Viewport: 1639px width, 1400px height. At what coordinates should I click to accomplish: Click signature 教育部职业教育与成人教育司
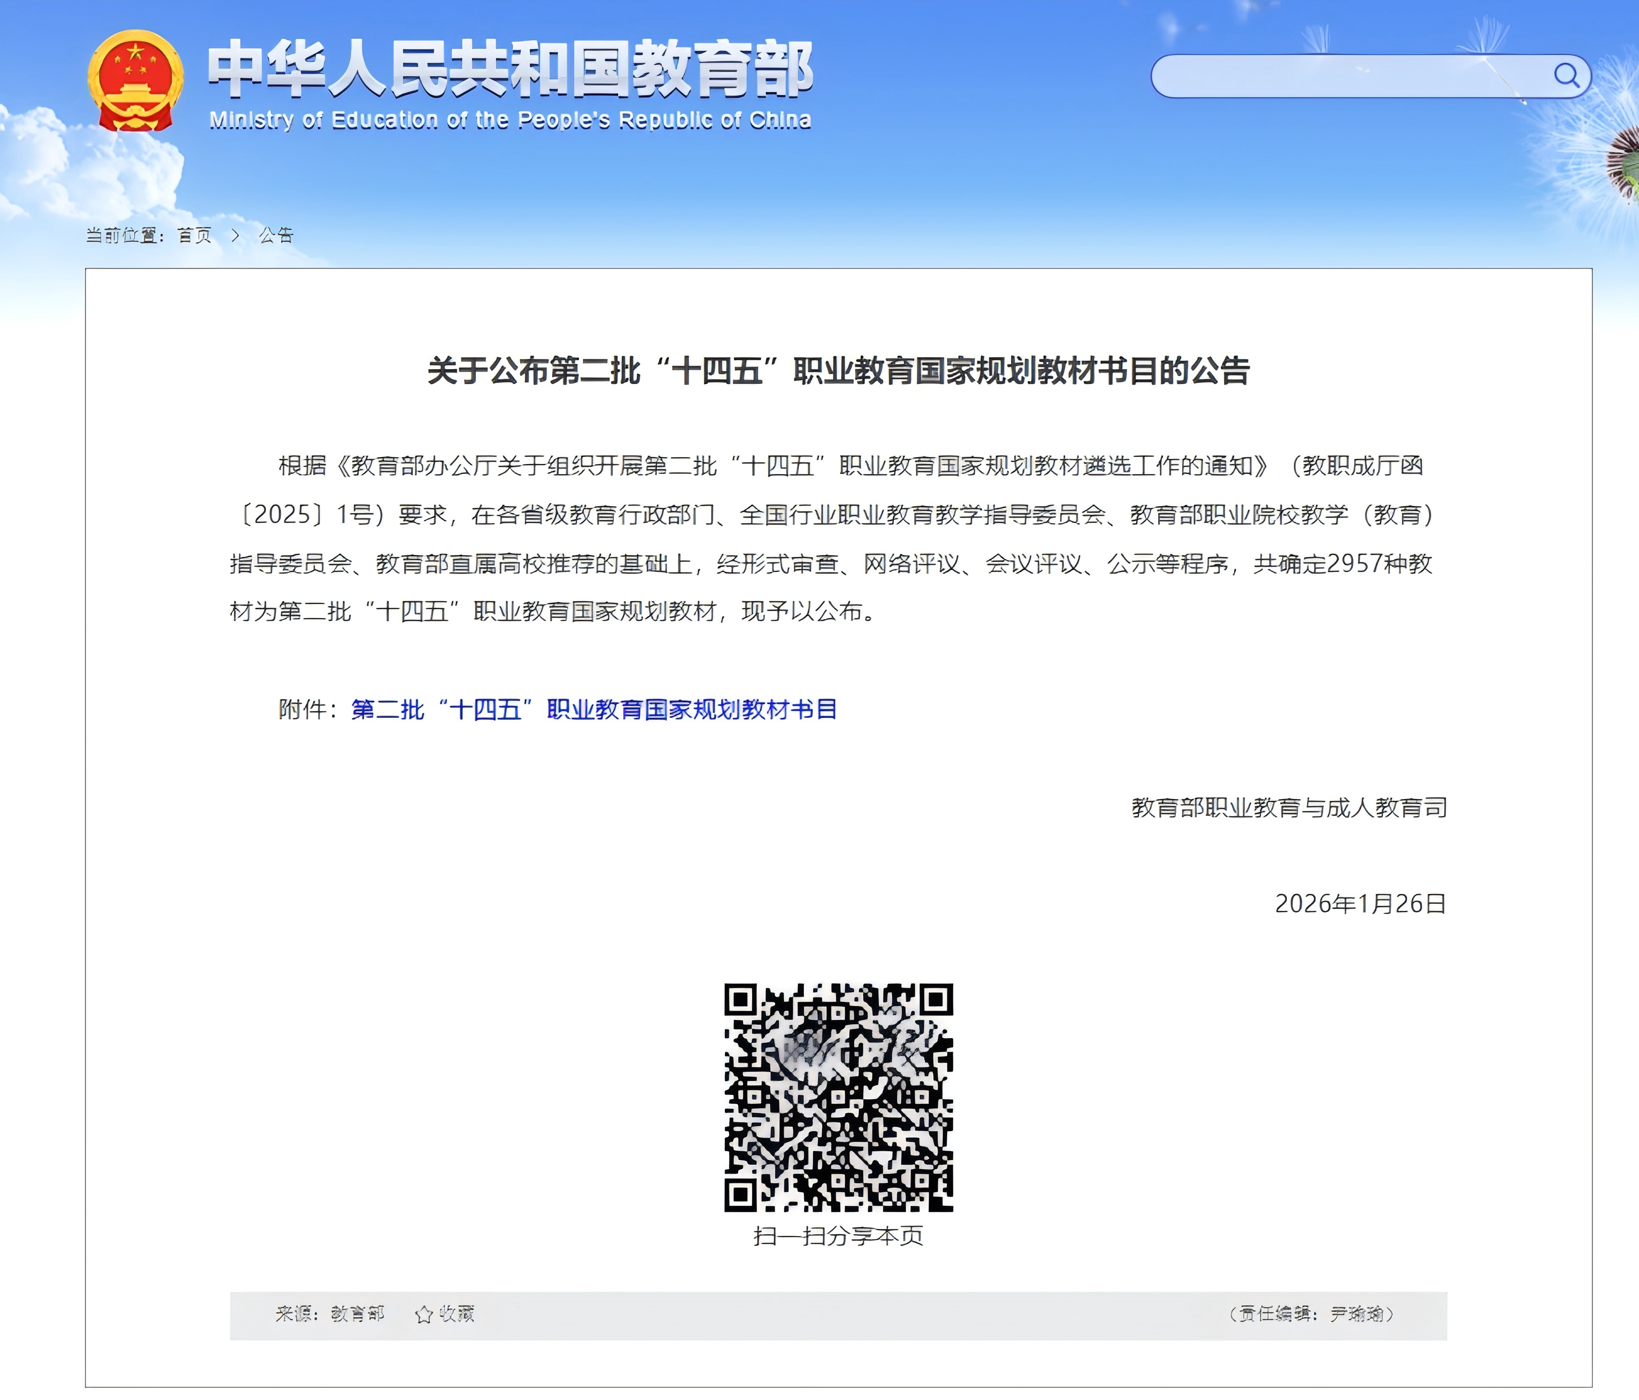1289,807
